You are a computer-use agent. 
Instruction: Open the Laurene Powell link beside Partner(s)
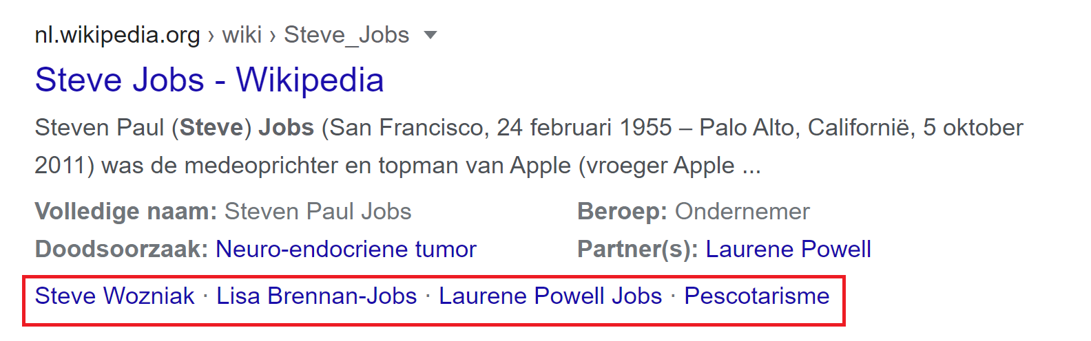(788, 249)
